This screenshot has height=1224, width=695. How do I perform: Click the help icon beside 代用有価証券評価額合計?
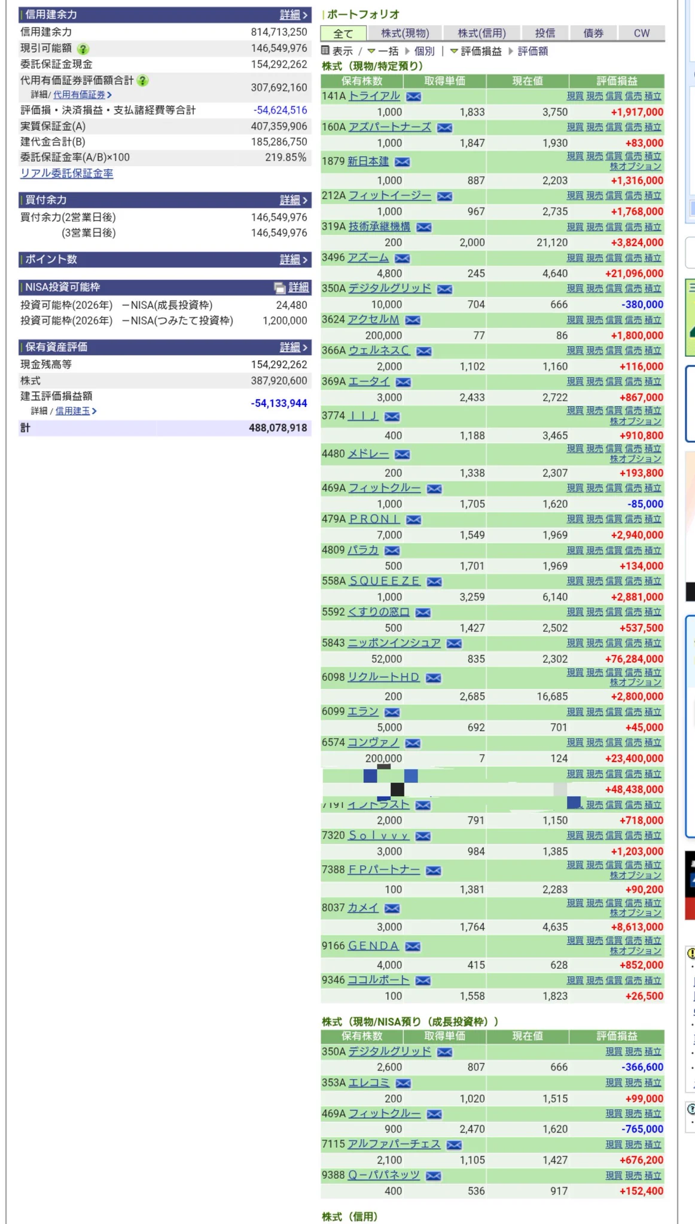click(142, 80)
